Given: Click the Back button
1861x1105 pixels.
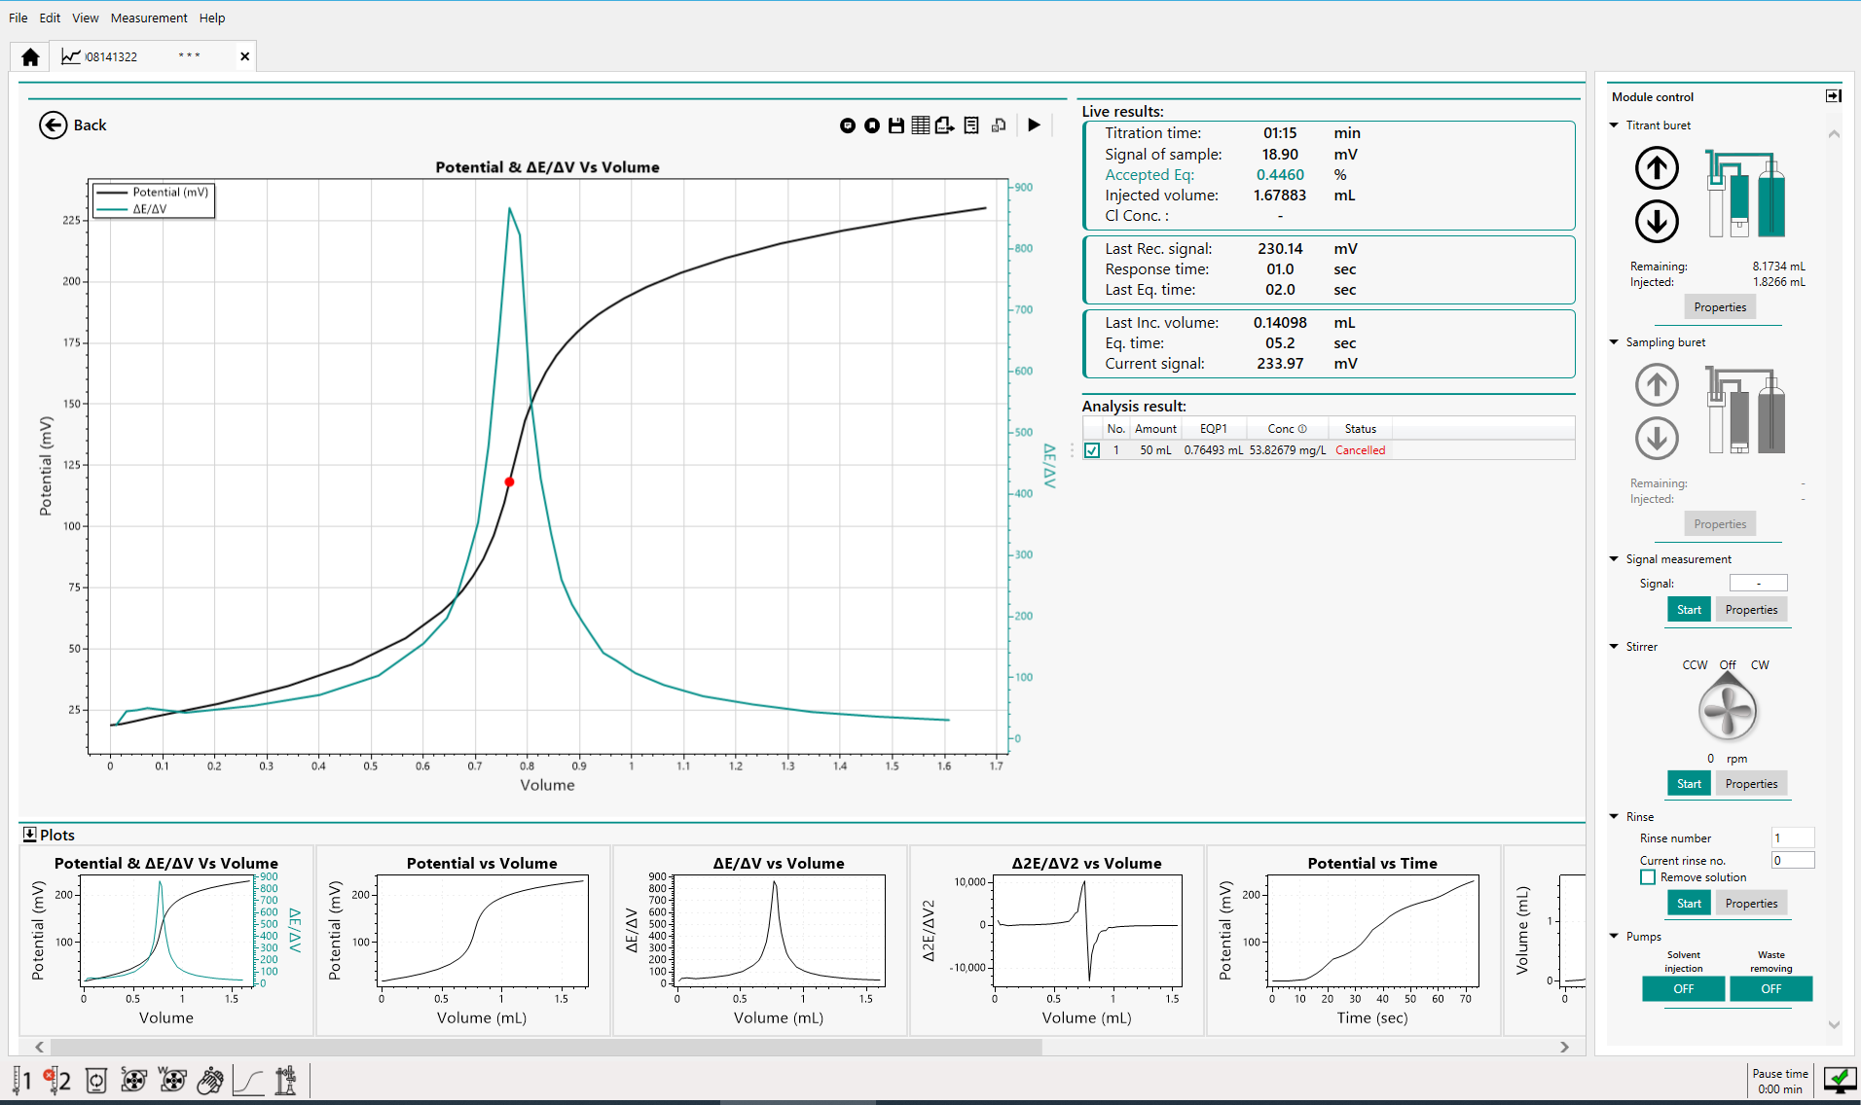Looking at the screenshot, I should pyautogui.click(x=73, y=125).
